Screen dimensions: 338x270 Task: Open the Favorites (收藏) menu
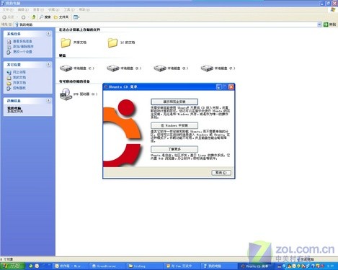(x=53, y=9)
